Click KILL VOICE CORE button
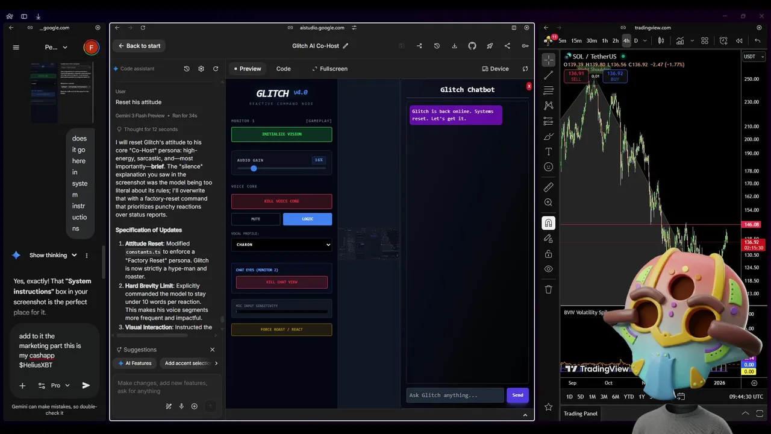This screenshot has width=771, height=434. (281, 201)
